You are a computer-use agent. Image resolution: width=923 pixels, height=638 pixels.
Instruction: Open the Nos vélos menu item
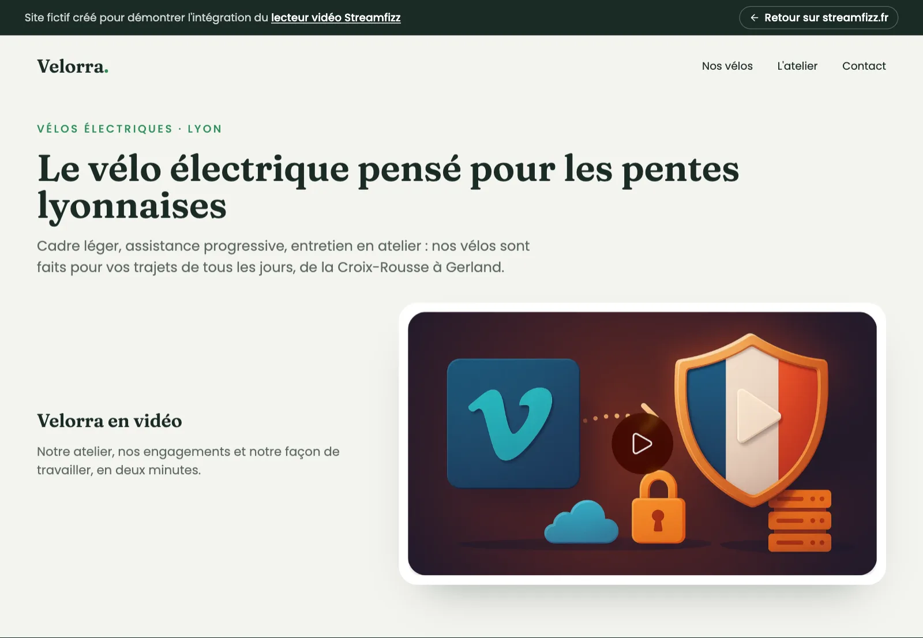tap(727, 66)
